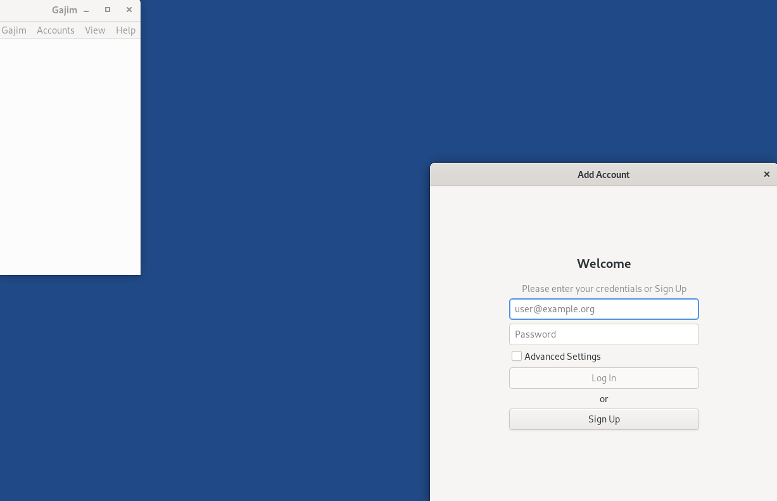The image size is (777, 501).
Task: Enable the Advanced Settings checkbox
Action: (517, 356)
